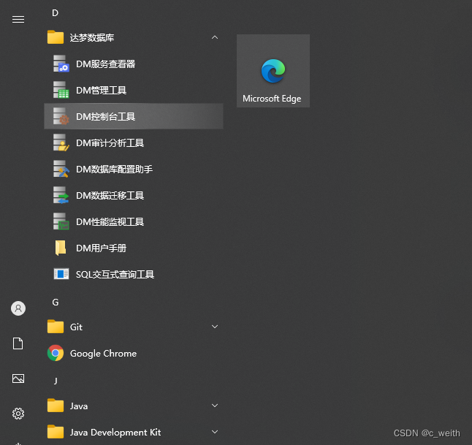The image size is (472, 445).
Task: Launch DM数据迁移工具 label
Action: point(110,195)
